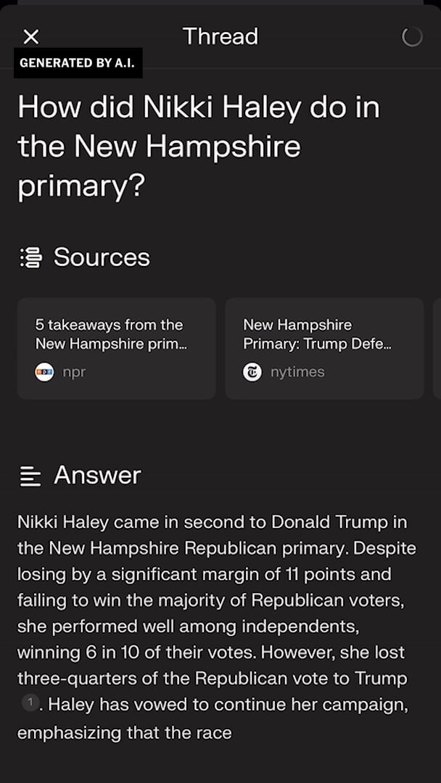Click the Answer section lines icon

pyautogui.click(x=30, y=476)
